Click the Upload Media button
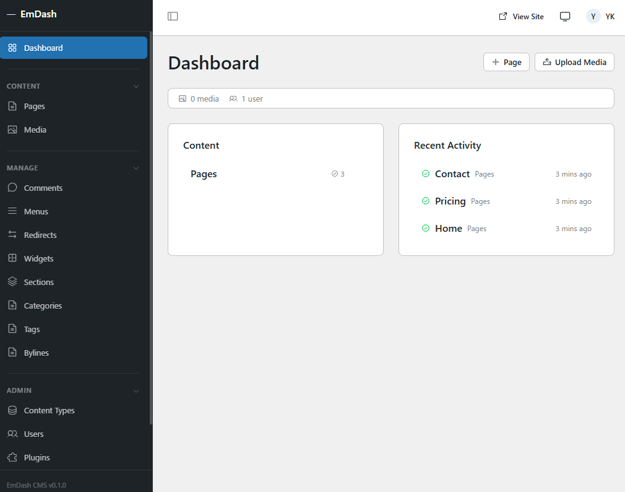Screen dimensions: 625x492 pos(574,62)
